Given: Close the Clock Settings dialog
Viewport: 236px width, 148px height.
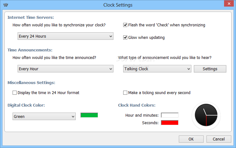Looking at the screenshot, I should tap(229, 4).
